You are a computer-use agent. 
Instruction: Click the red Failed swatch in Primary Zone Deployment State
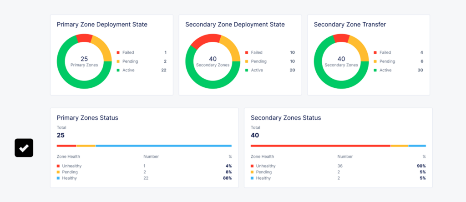[118, 53]
